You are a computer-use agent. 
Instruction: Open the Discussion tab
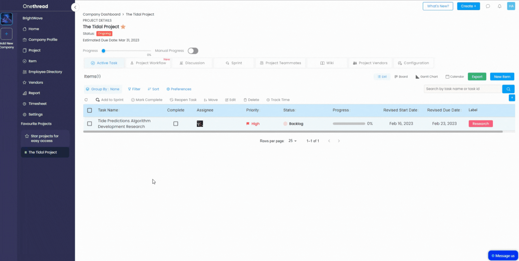click(x=192, y=63)
